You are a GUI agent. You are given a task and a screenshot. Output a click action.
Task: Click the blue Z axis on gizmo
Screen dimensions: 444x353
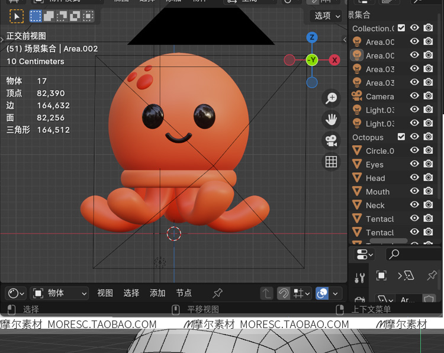312,38
